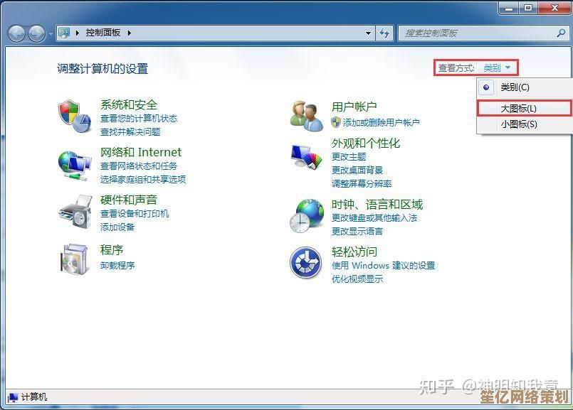Expand the 查看方式 类别 dropdown

click(497, 68)
